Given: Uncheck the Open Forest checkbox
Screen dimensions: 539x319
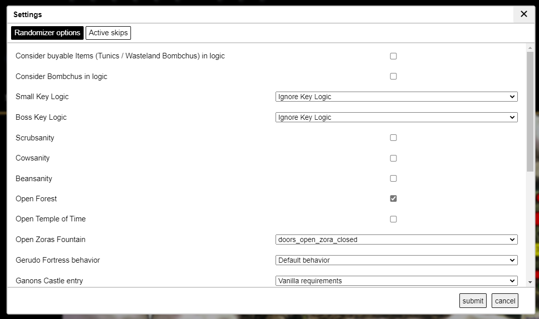Looking at the screenshot, I should pyautogui.click(x=393, y=199).
